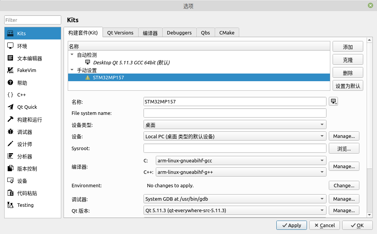Select the C++ braces icon
Viewport: 377px width, 234px height.
tap(10, 95)
